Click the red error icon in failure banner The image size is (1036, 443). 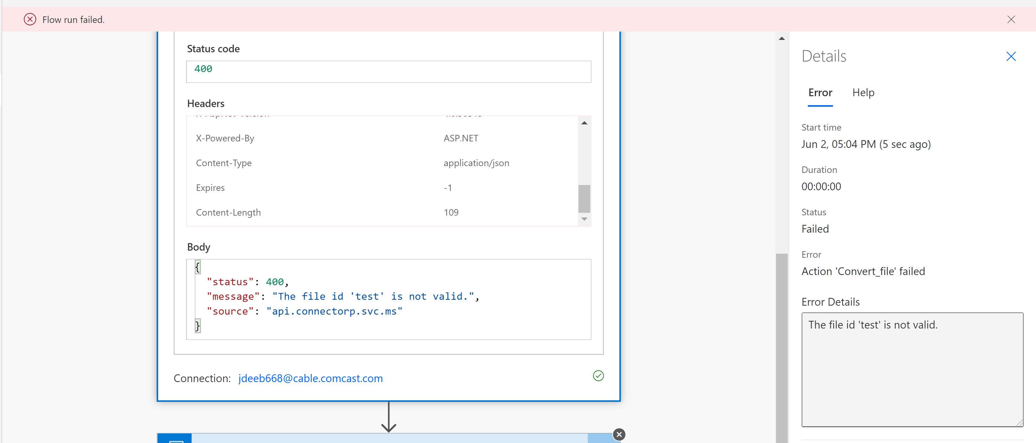click(x=30, y=19)
